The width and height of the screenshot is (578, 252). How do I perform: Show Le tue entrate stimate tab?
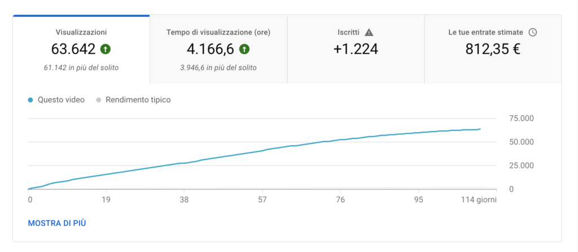(x=485, y=32)
